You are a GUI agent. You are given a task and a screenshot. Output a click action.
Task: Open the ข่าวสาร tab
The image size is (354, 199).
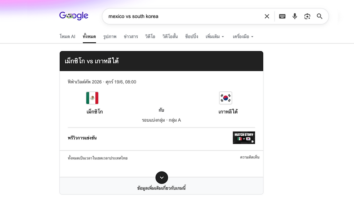(131, 36)
